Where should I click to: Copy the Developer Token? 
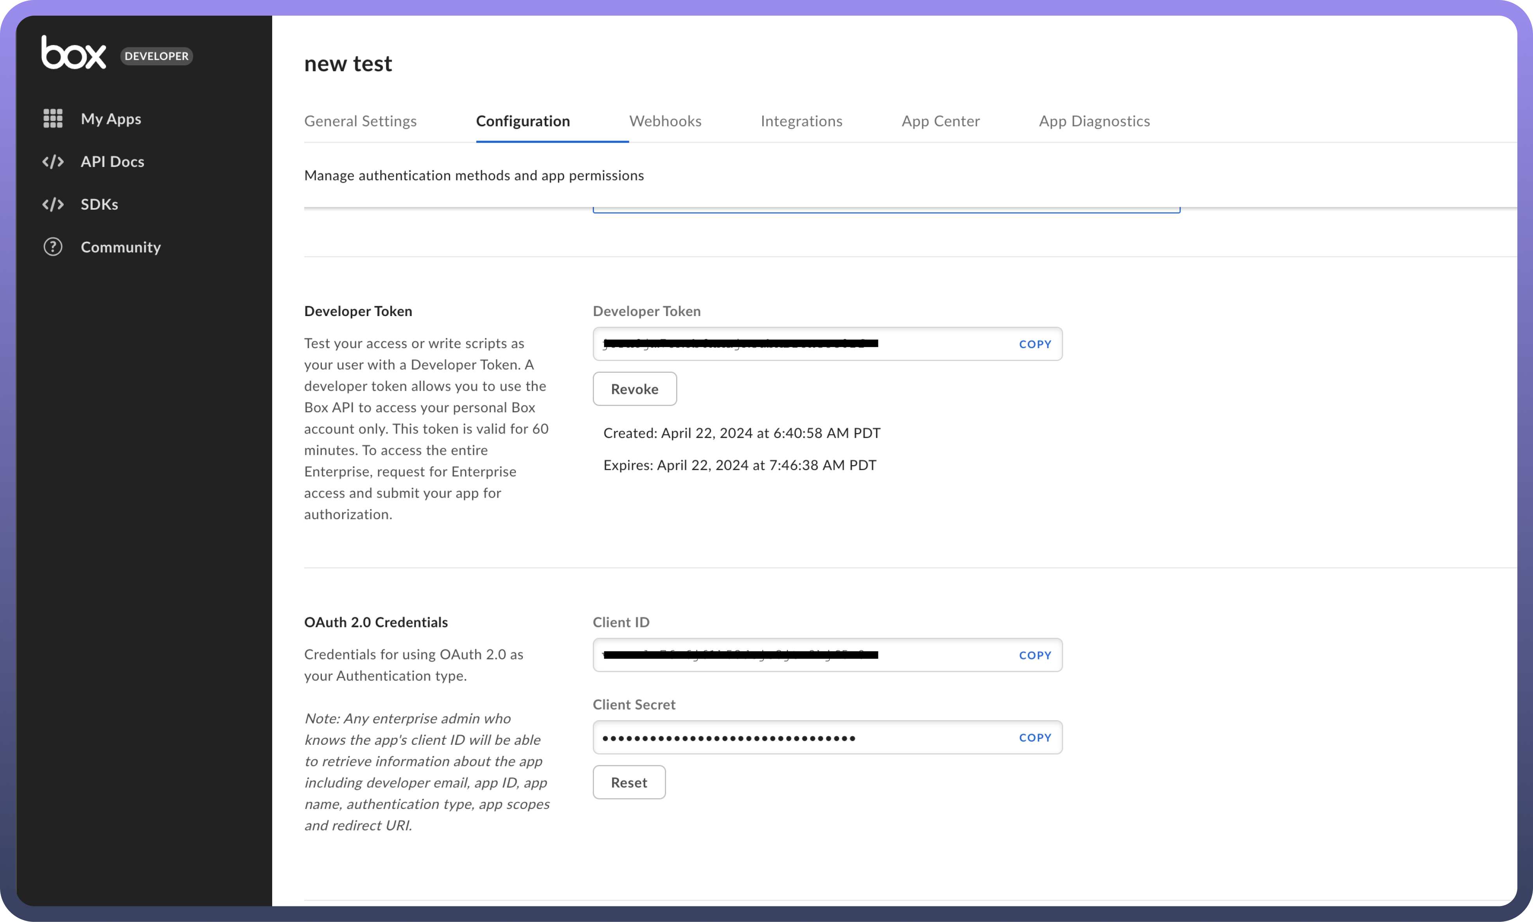tap(1034, 344)
